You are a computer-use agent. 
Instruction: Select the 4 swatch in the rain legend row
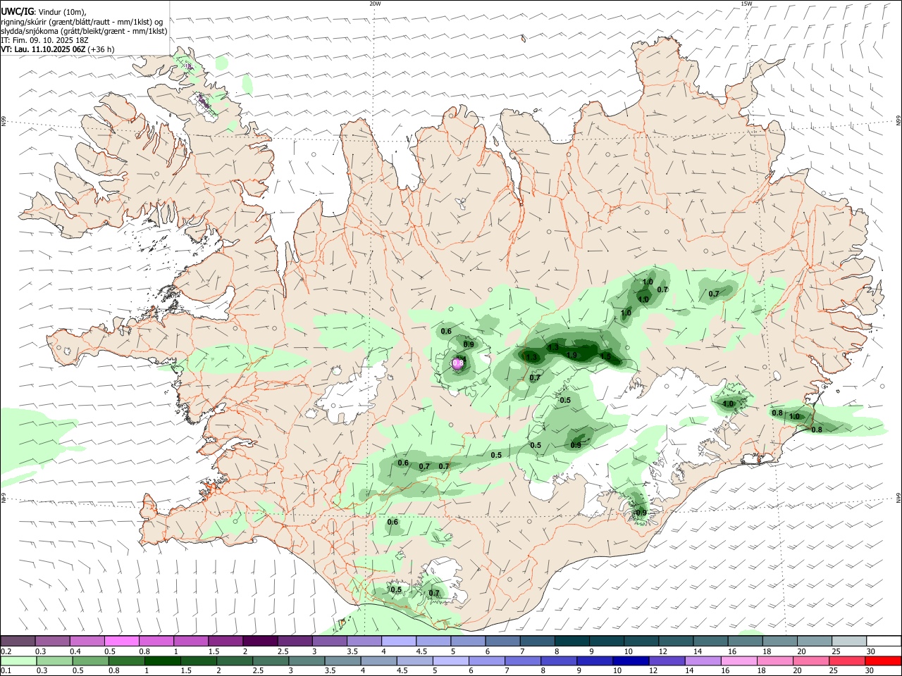click(x=379, y=661)
